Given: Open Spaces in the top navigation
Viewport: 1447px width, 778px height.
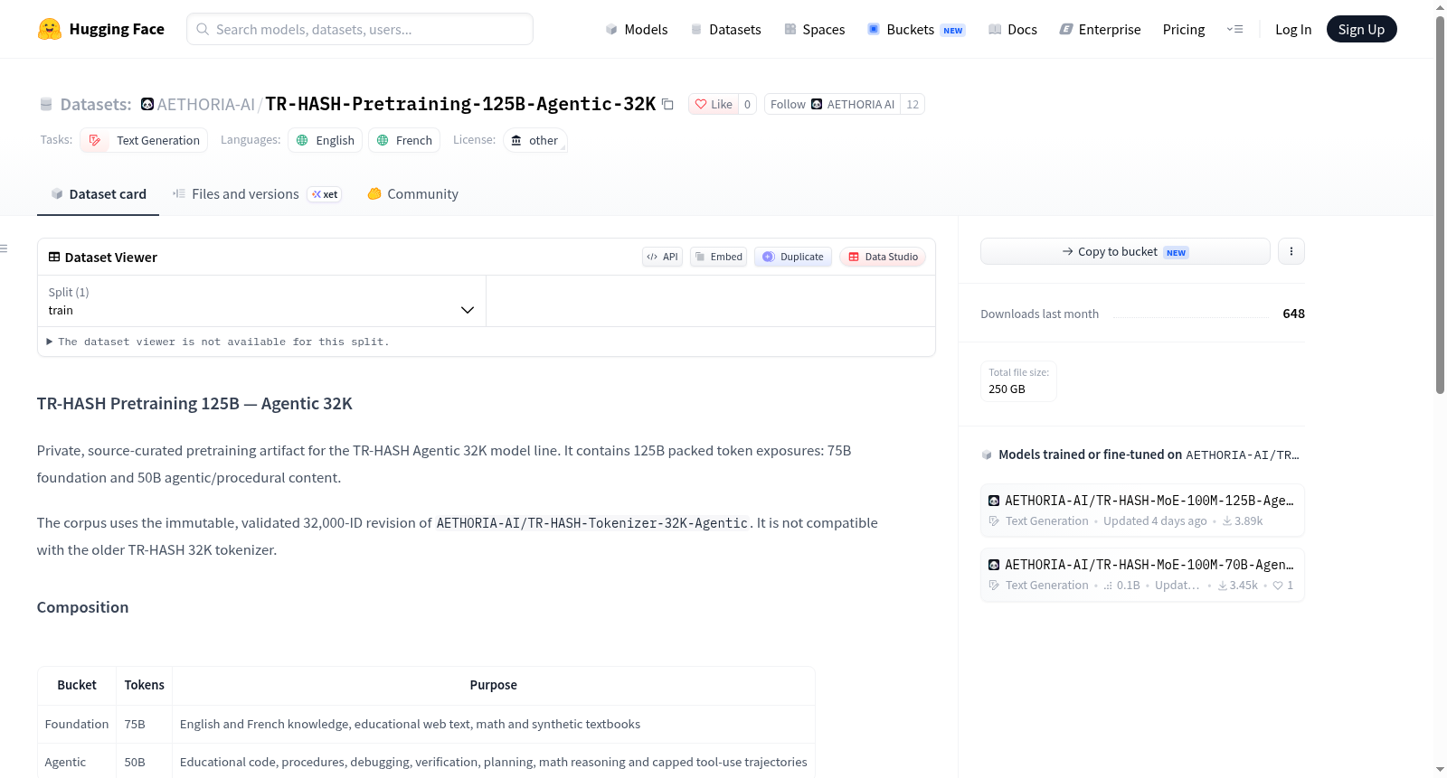Looking at the screenshot, I should (814, 29).
